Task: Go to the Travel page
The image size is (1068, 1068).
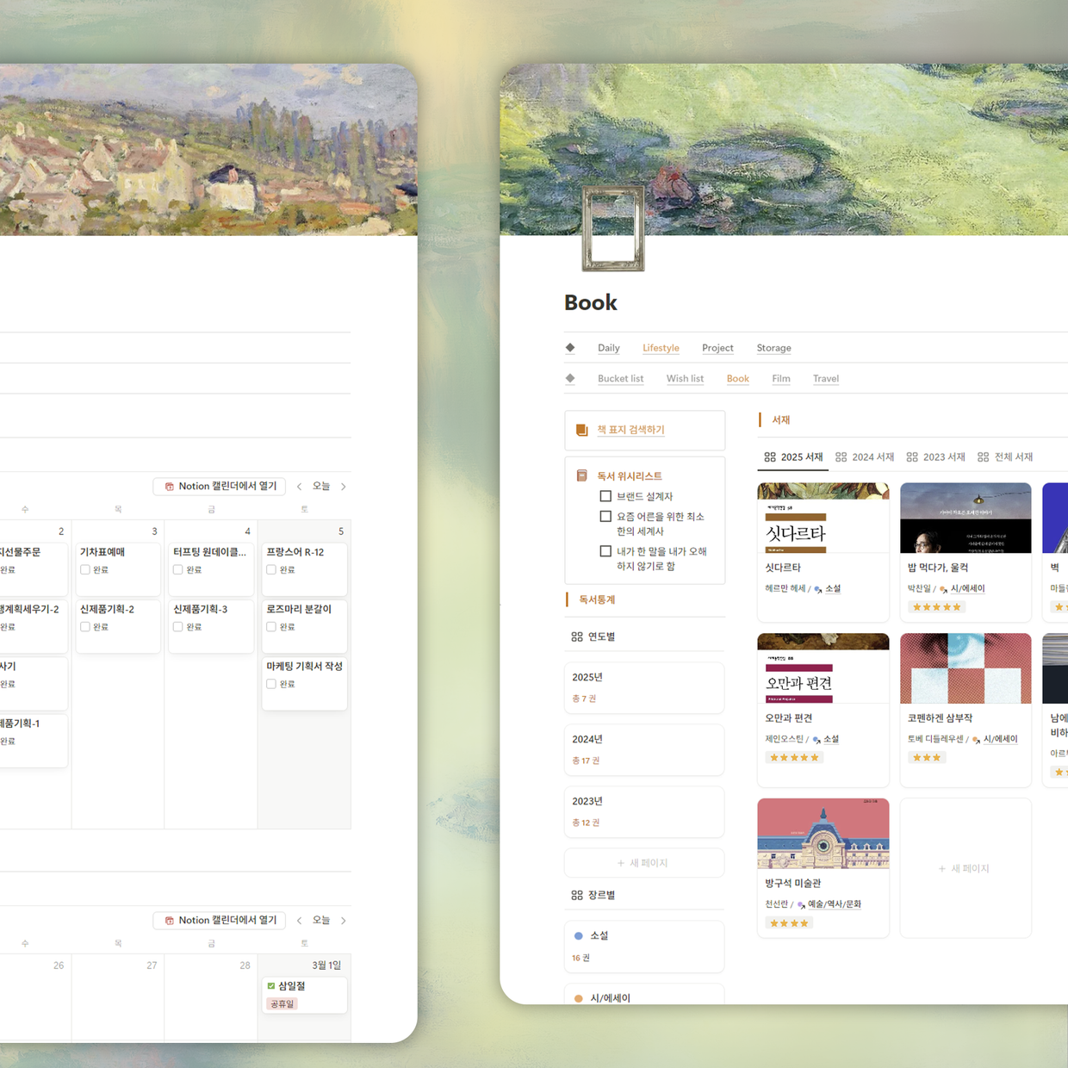Action: 825,378
